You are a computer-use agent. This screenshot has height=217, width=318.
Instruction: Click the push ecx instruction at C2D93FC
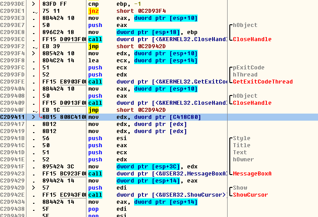[x=108, y=68]
